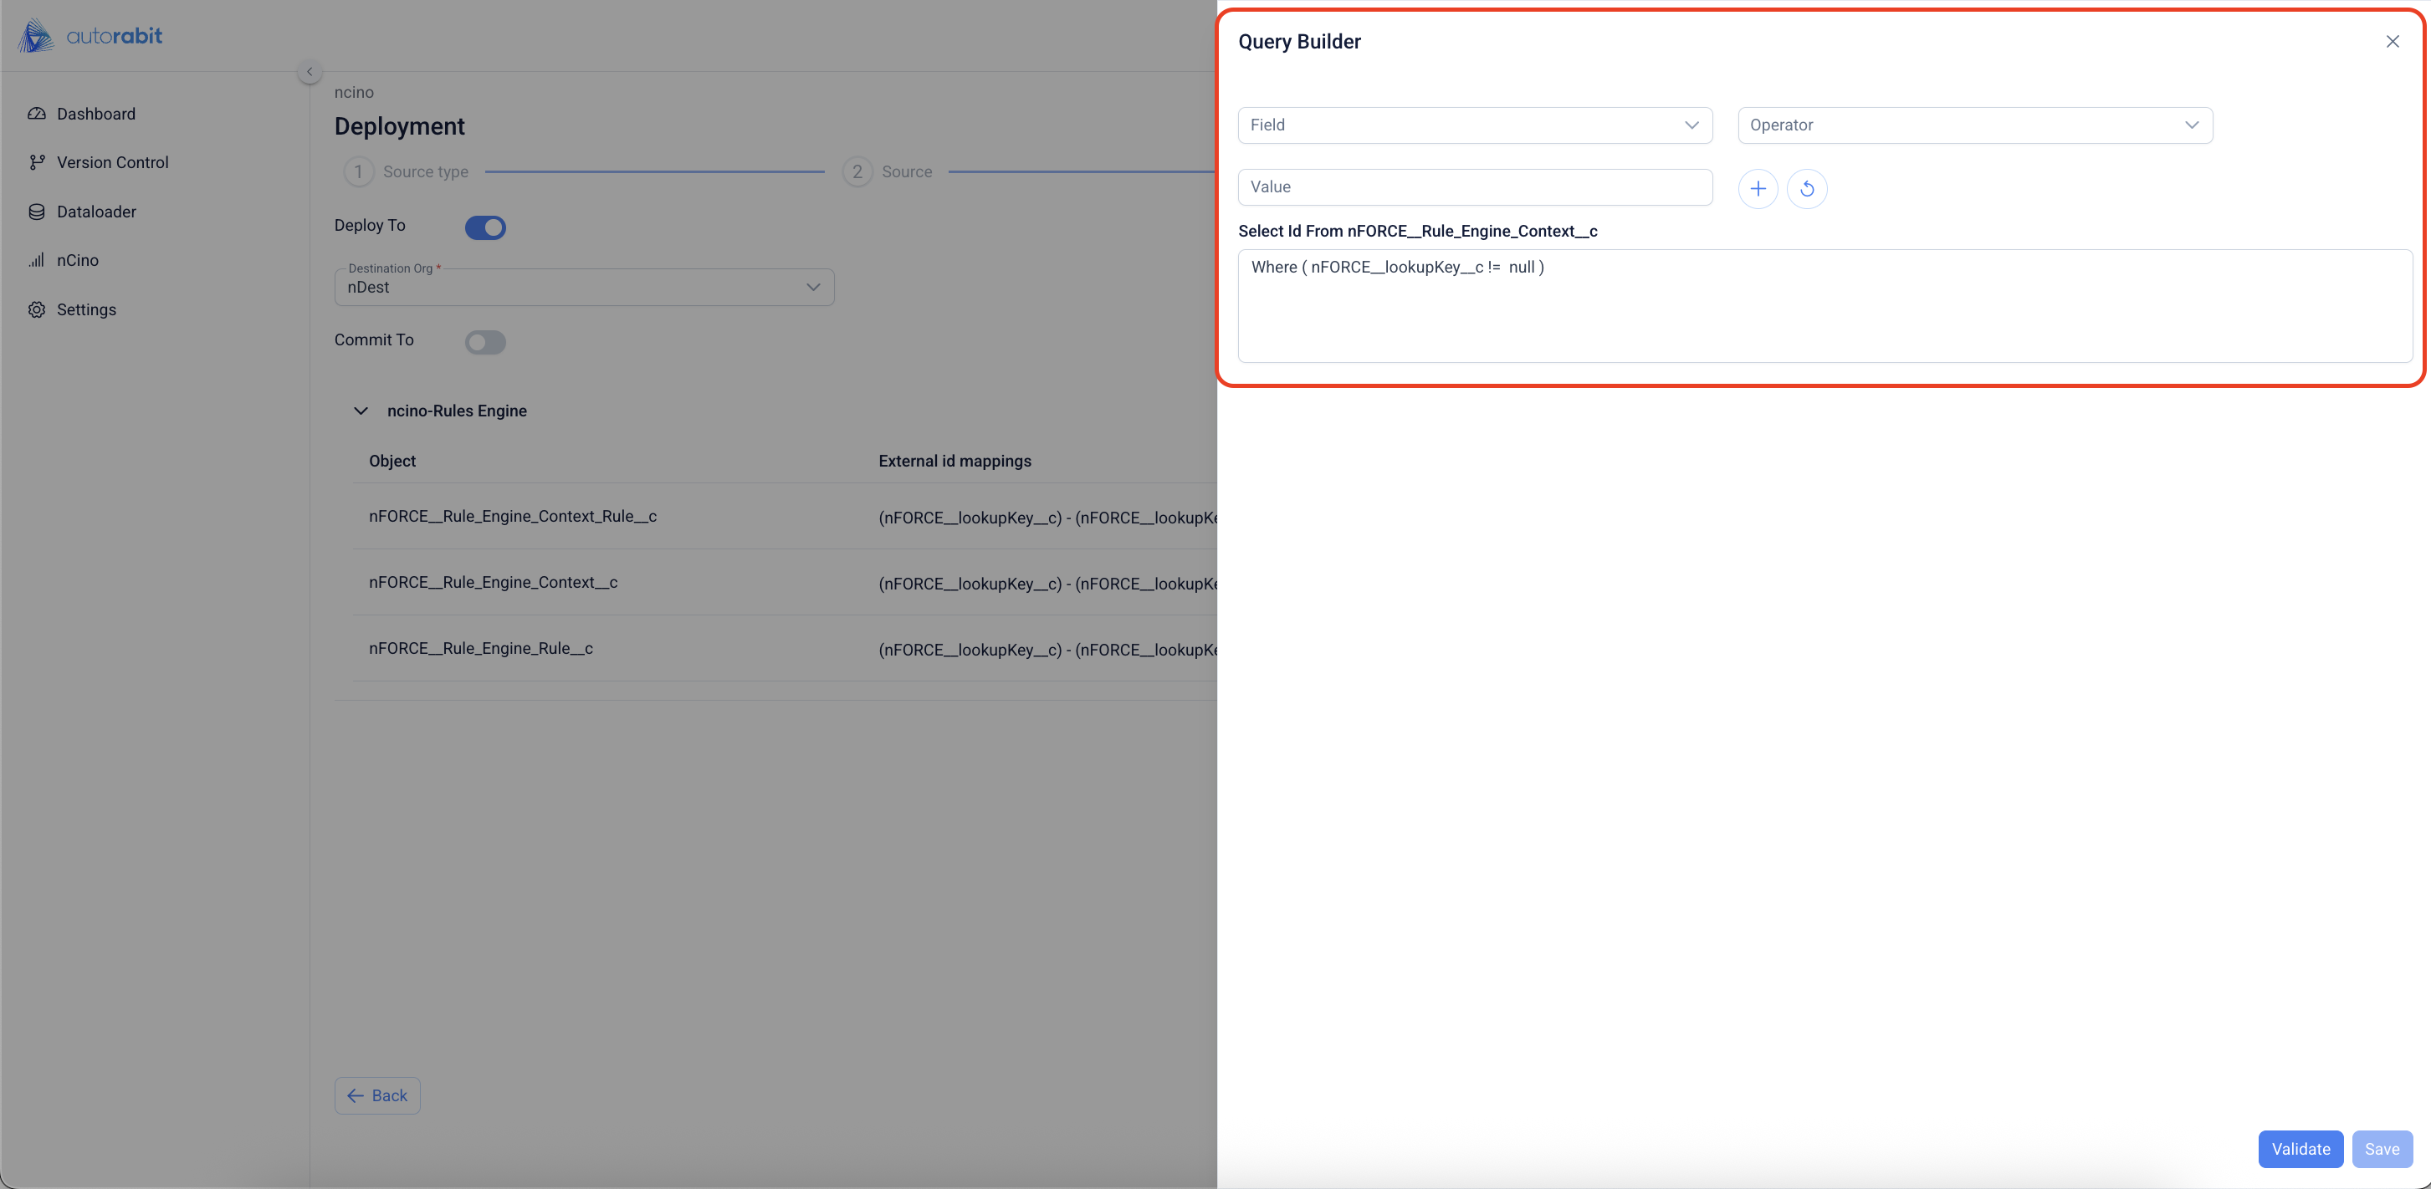Click the Dashboard sidebar icon

click(x=37, y=114)
